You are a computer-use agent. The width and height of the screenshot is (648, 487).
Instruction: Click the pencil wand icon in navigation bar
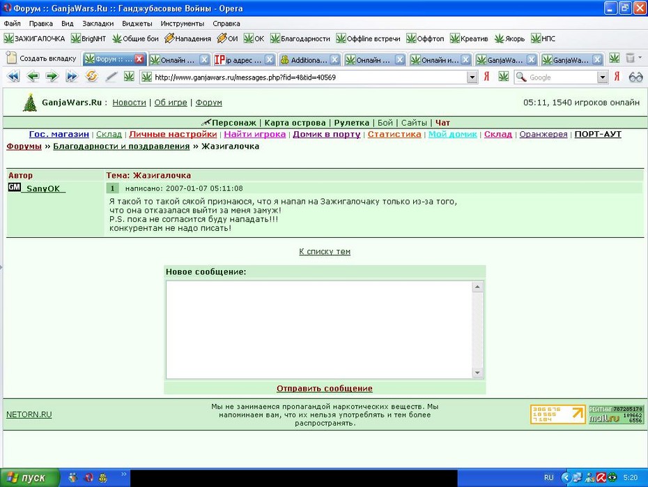click(111, 77)
